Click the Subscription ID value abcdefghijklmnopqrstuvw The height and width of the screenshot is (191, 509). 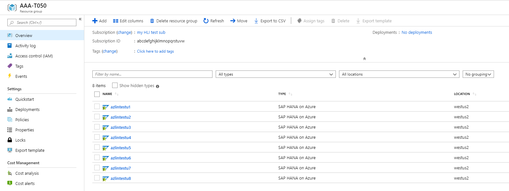pyautogui.click(x=161, y=41)
